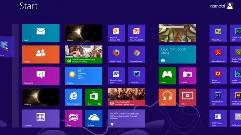Viewport: 241px width, 135px height.
Task: Launch the Camera app tile
Action: tap(188, 76)
